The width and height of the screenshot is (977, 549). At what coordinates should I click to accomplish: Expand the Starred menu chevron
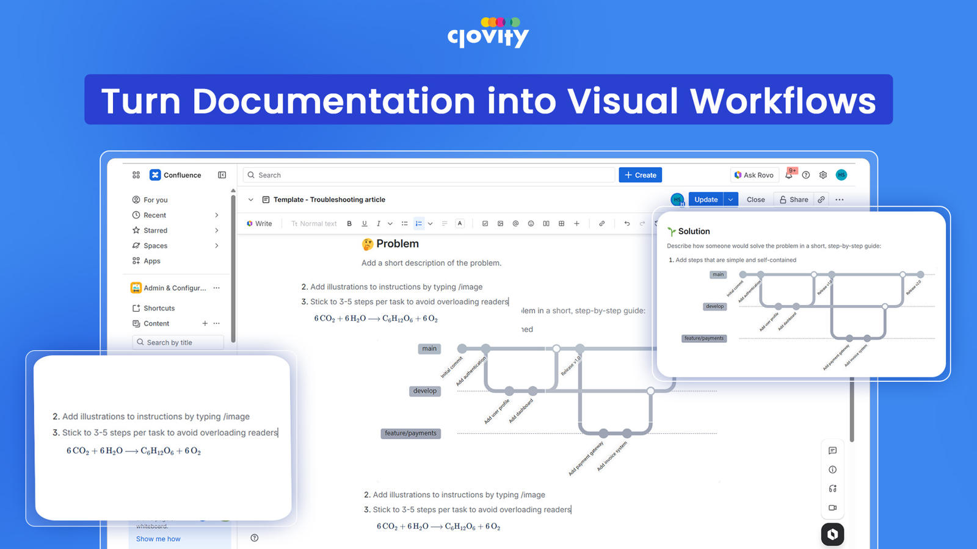217,231
